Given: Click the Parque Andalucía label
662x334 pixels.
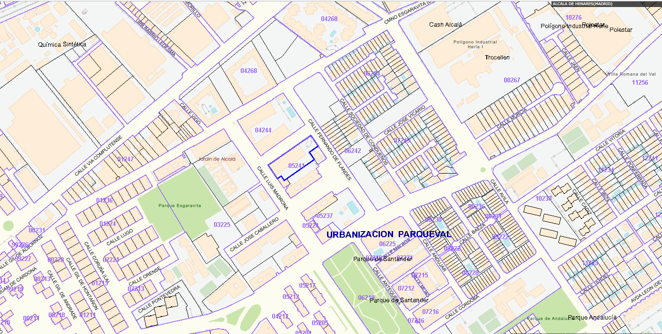Looking at the screenshot, I should pos(592,318).
